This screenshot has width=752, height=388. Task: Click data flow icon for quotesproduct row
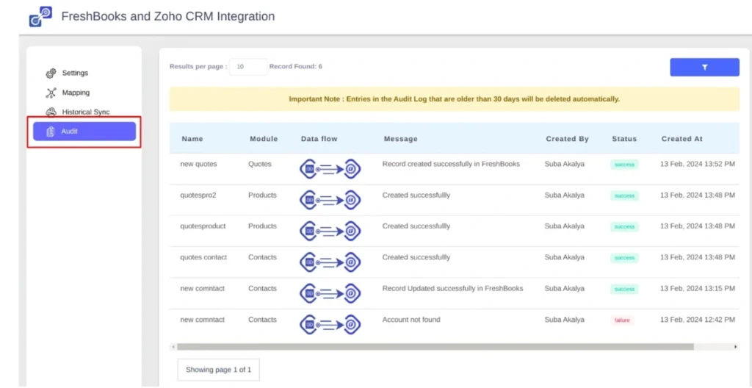click(330, 231)
